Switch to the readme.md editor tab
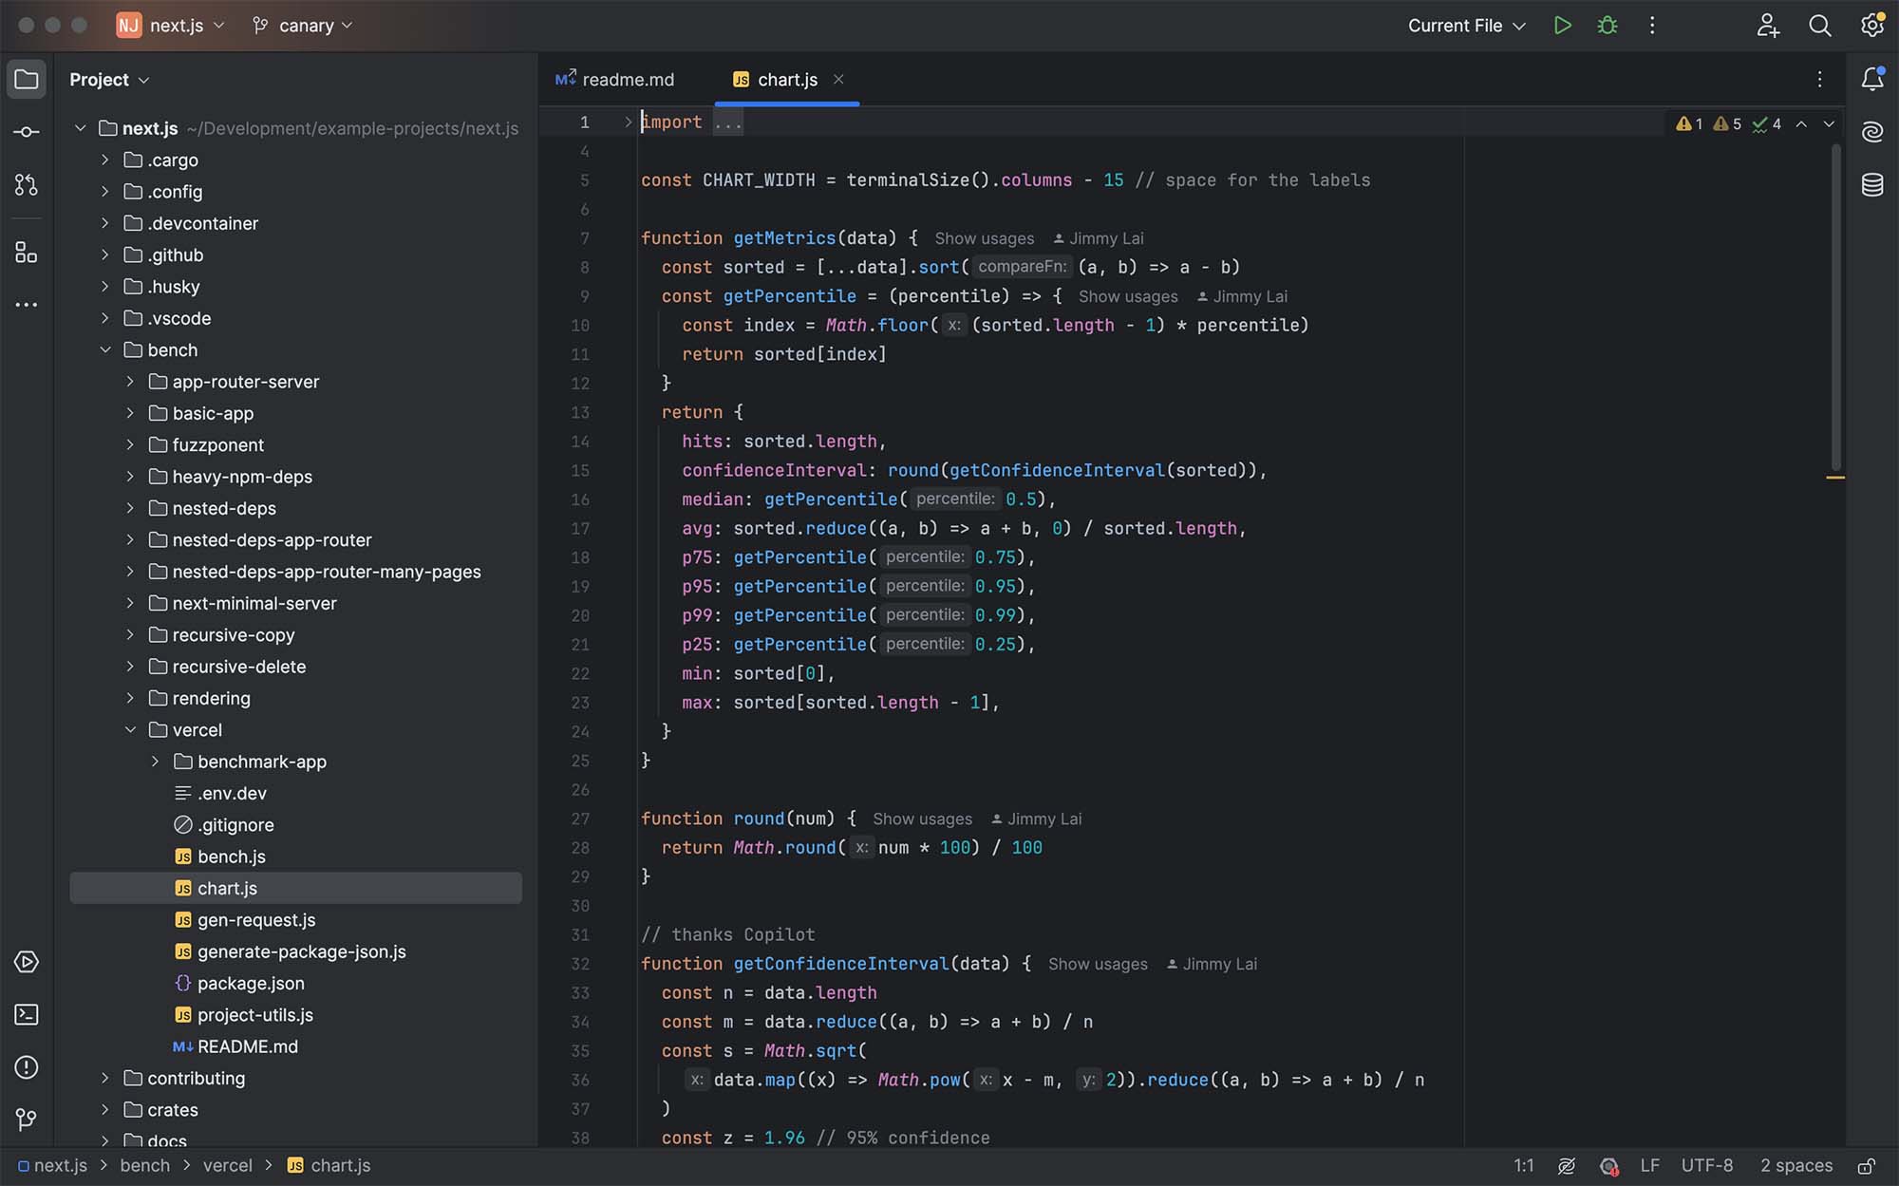The image size is (1899, 1186). pos(628,80)
